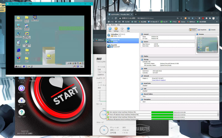Open a new browser tab with plus
The image size is (222, 138).
pos(136,14)
